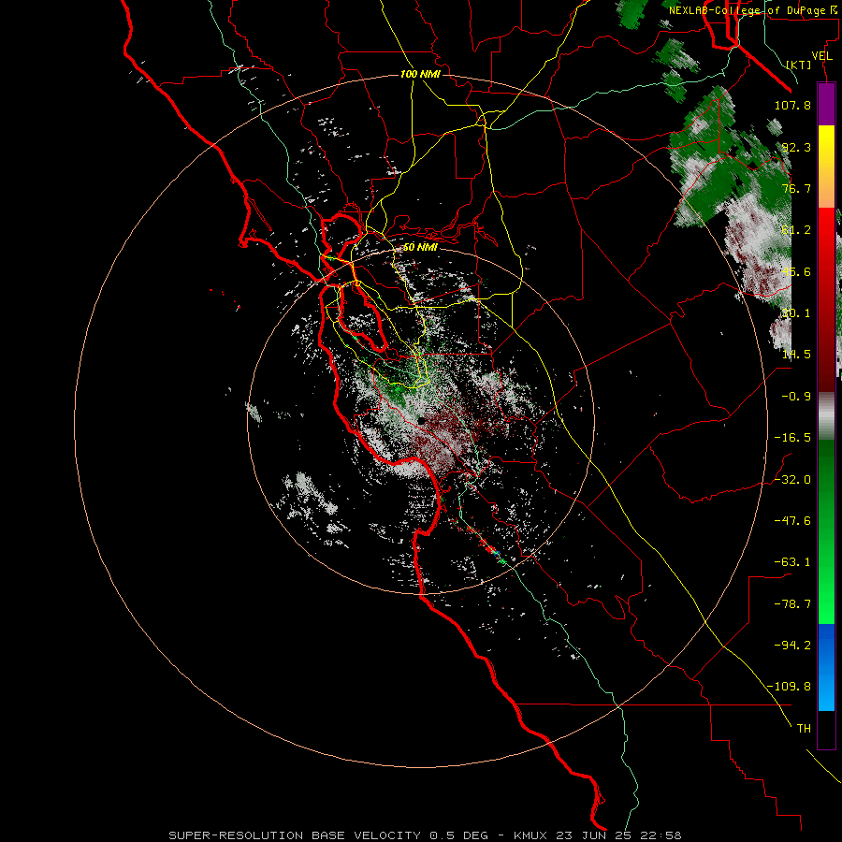Click the 'TH' threshold label on the legend
This screenshot has width=842, height=842.
coord(804,729)
